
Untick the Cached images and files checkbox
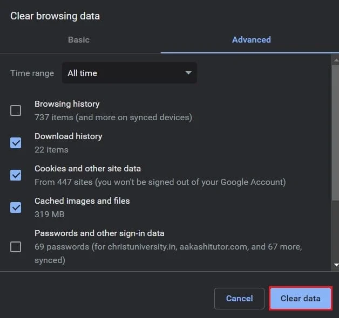(x=16, y=208)
